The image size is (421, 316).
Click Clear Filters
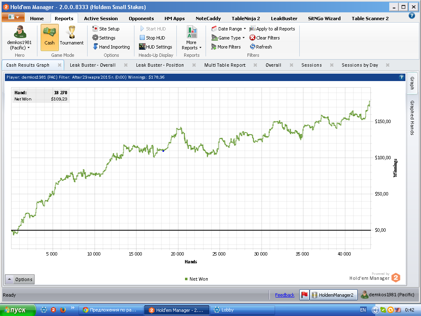click(264, 38)
